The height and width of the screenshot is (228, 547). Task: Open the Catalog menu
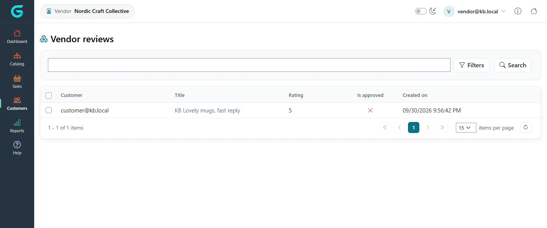click(17, 59)
